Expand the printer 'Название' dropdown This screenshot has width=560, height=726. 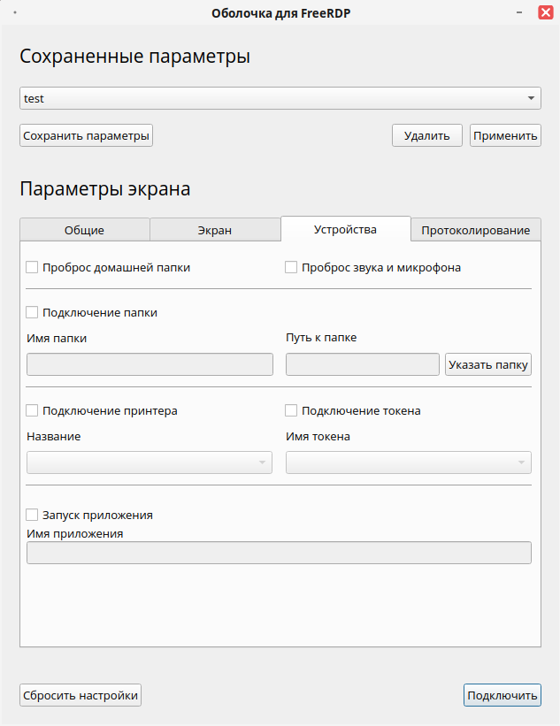(150, 462)
